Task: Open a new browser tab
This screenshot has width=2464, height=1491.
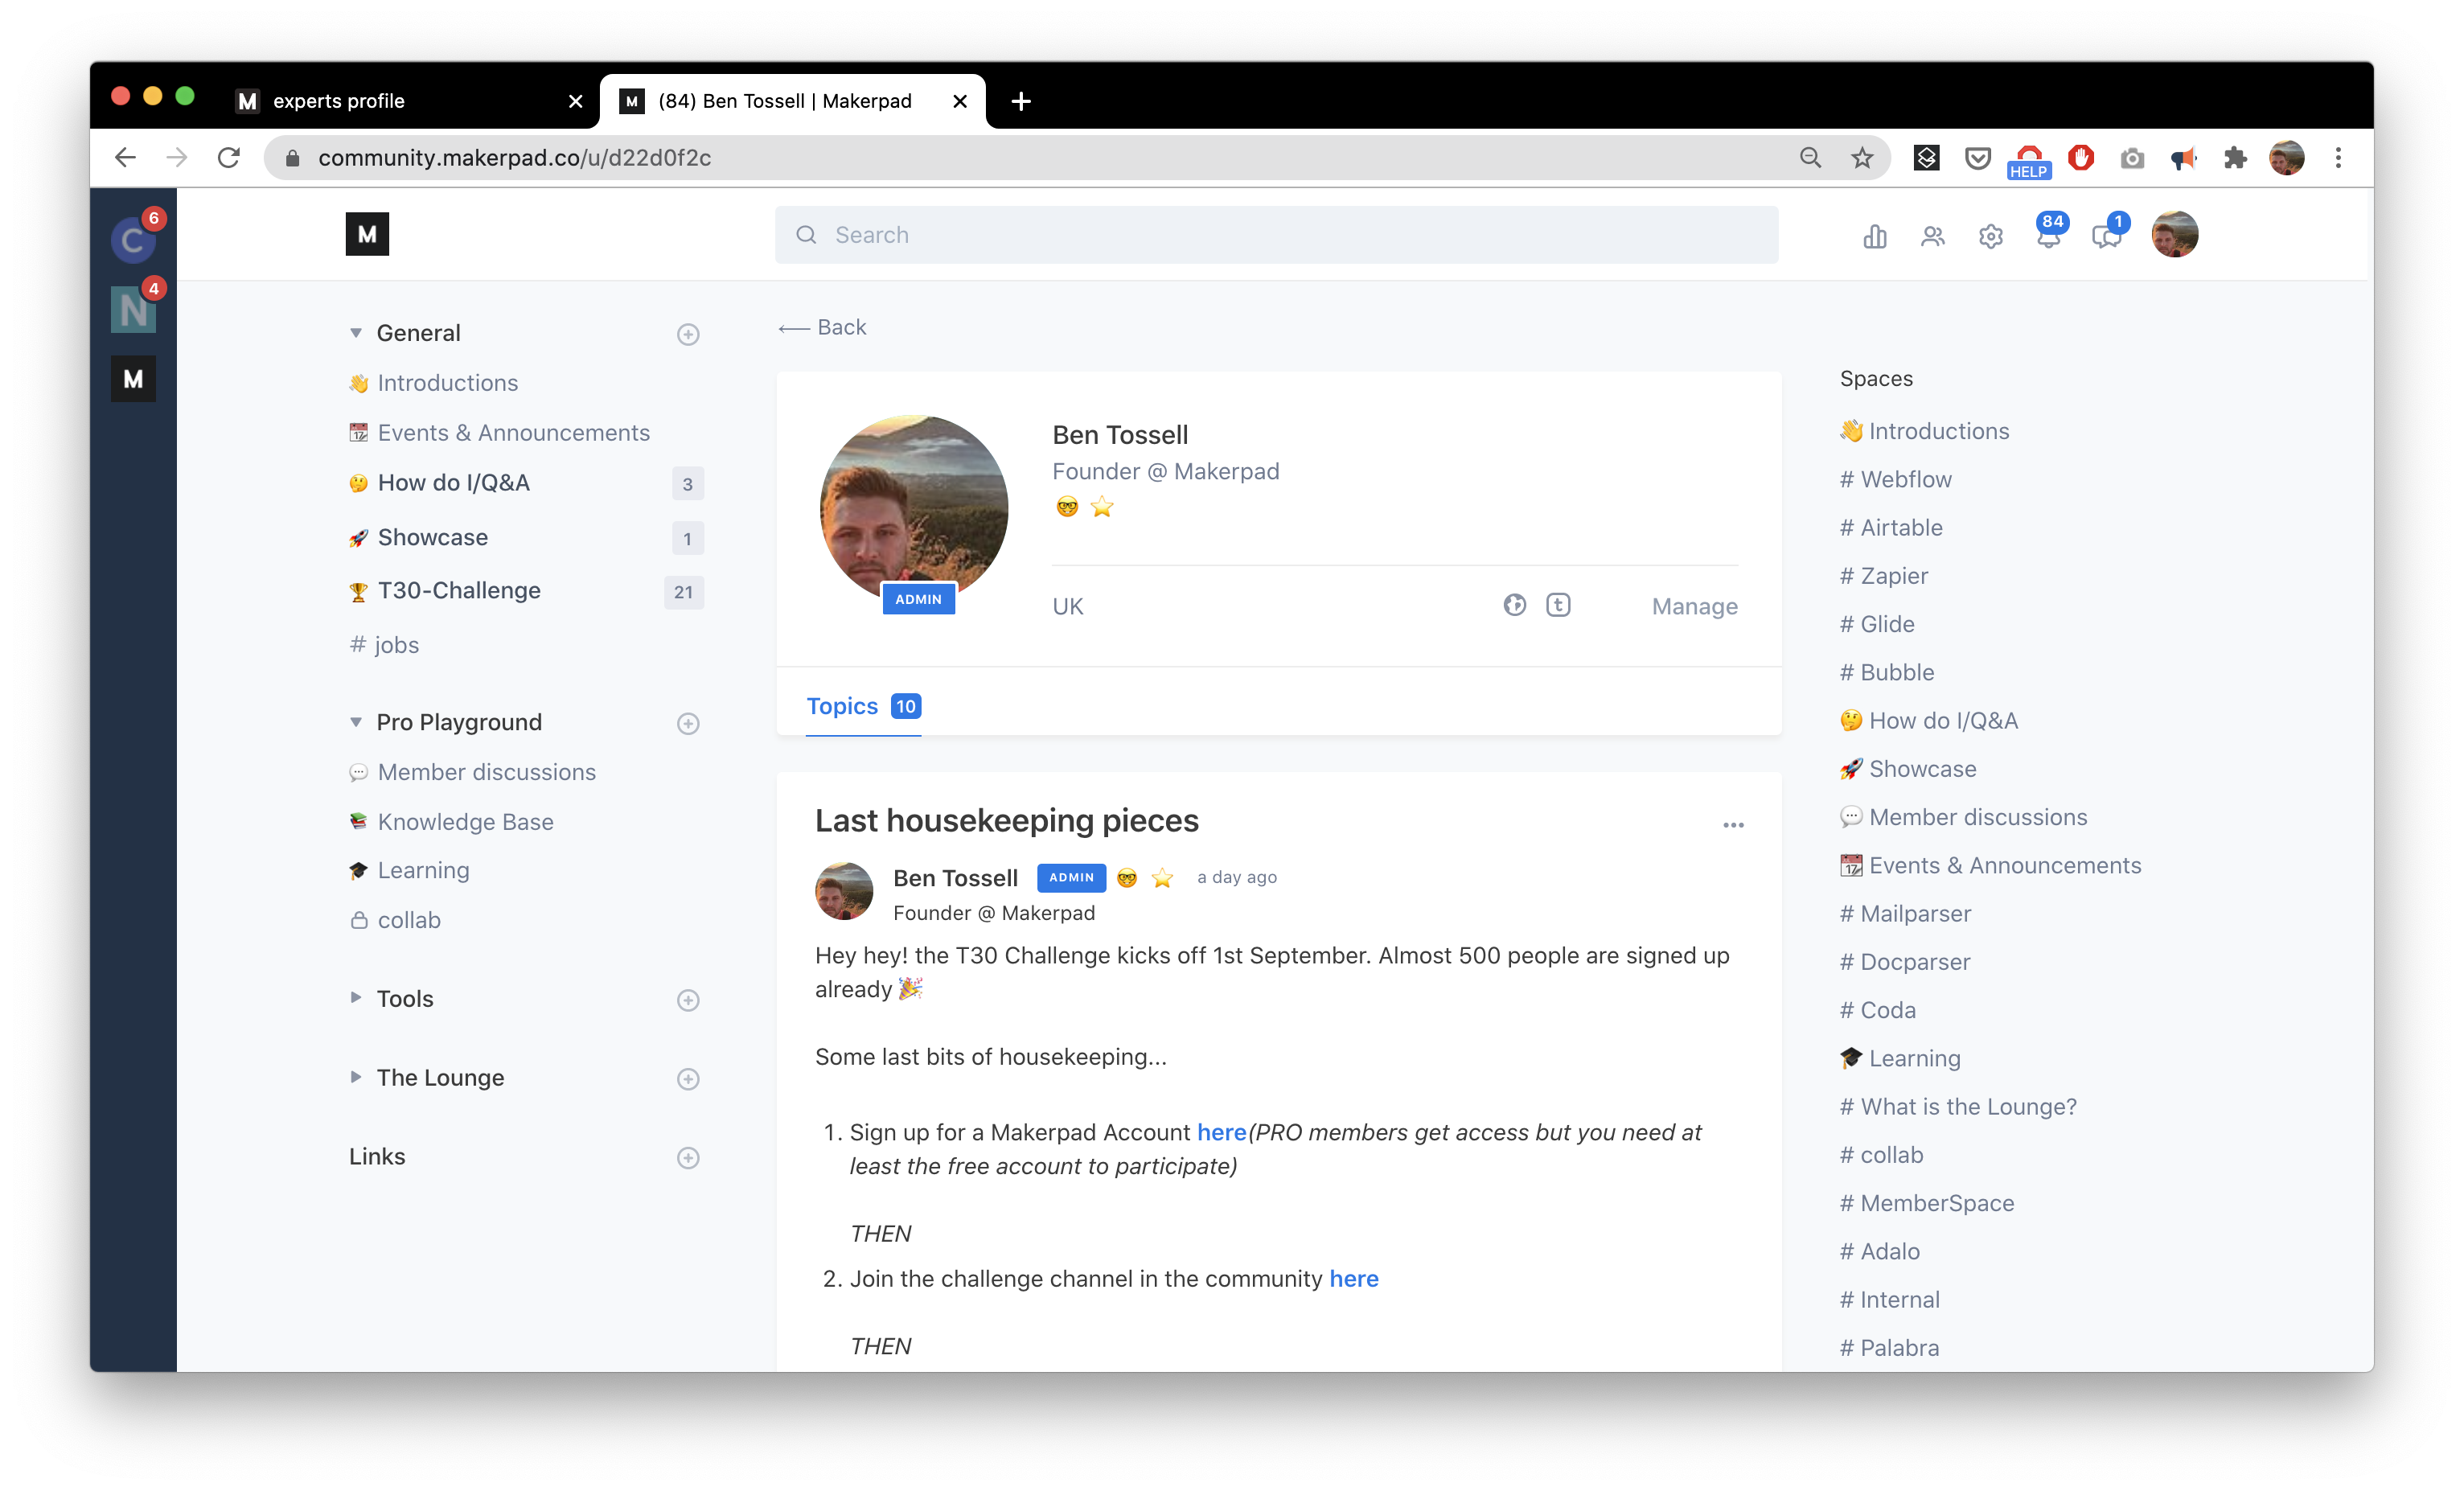Action: pos(1020,101)
